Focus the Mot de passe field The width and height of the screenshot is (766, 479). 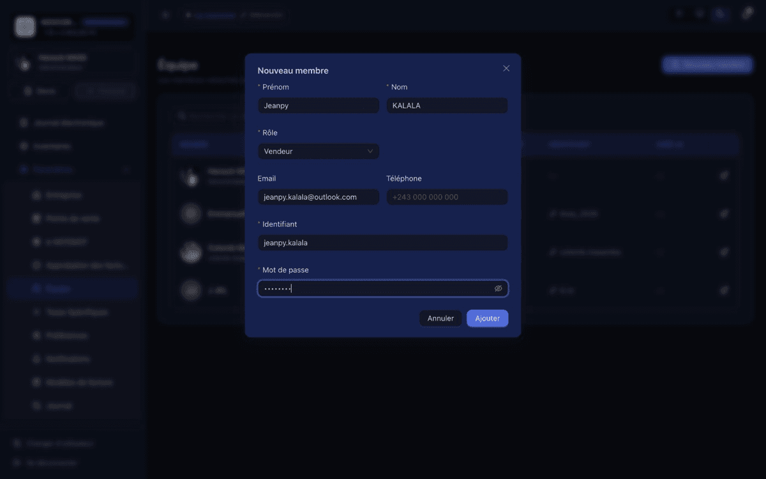[x=383, y=289]
